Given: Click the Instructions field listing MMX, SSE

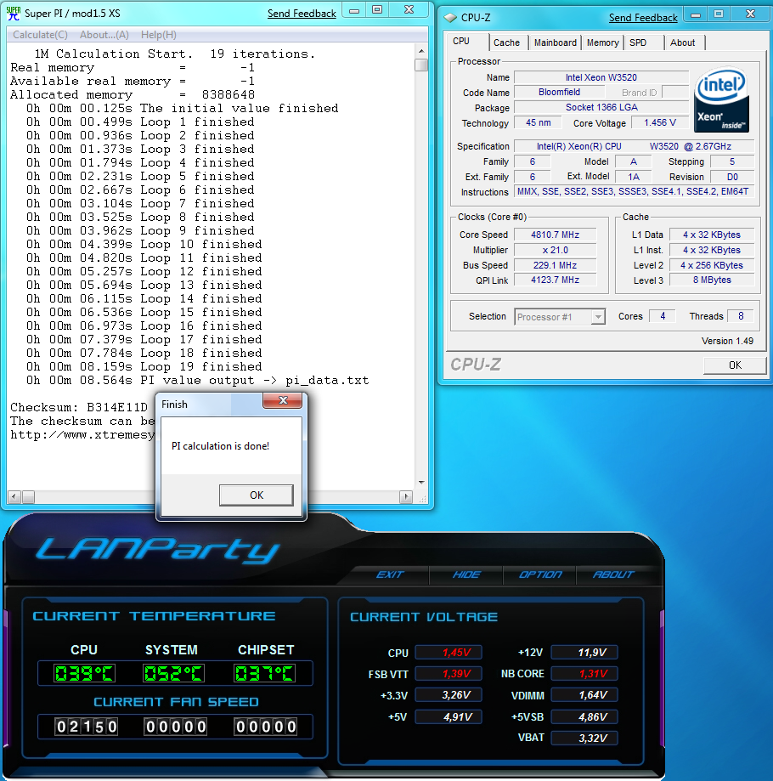Looking at the screenshot, I should (x=633, y=192).
